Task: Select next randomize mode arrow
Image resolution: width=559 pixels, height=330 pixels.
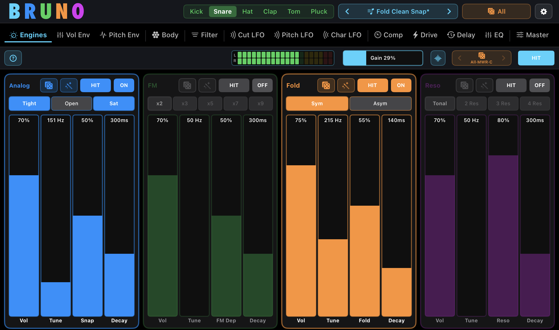Action: coord(504,58)
